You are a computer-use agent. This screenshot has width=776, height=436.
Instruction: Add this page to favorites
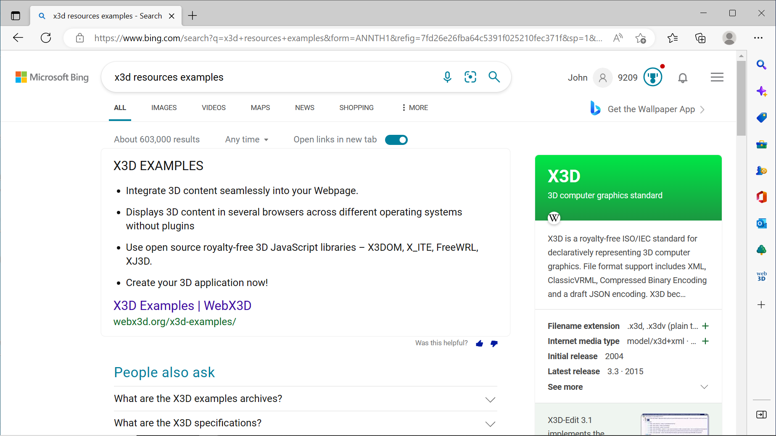pos(641,38)
